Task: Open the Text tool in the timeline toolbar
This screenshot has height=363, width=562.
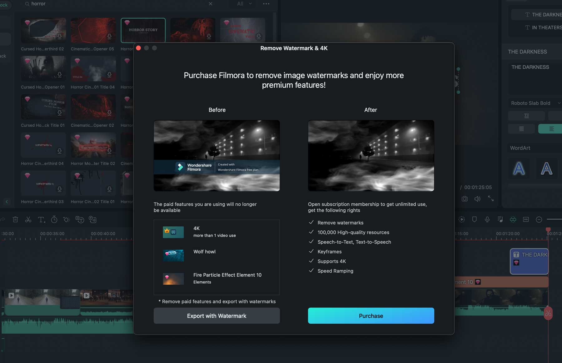Action: pyautogui.click(x=41, y=219)
